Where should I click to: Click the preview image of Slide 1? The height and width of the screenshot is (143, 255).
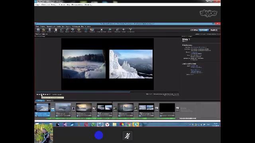[x=107, y=64]
